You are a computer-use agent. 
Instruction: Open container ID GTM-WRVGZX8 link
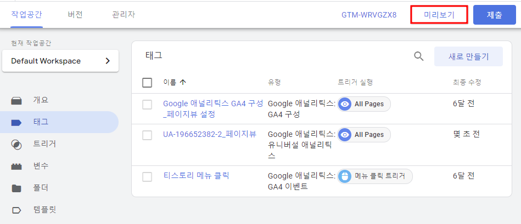click(x=369, y=15)
